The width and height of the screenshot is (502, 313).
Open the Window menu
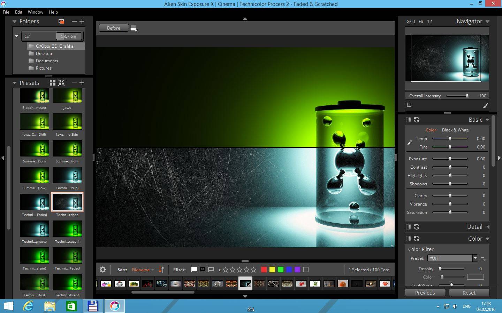36,12
